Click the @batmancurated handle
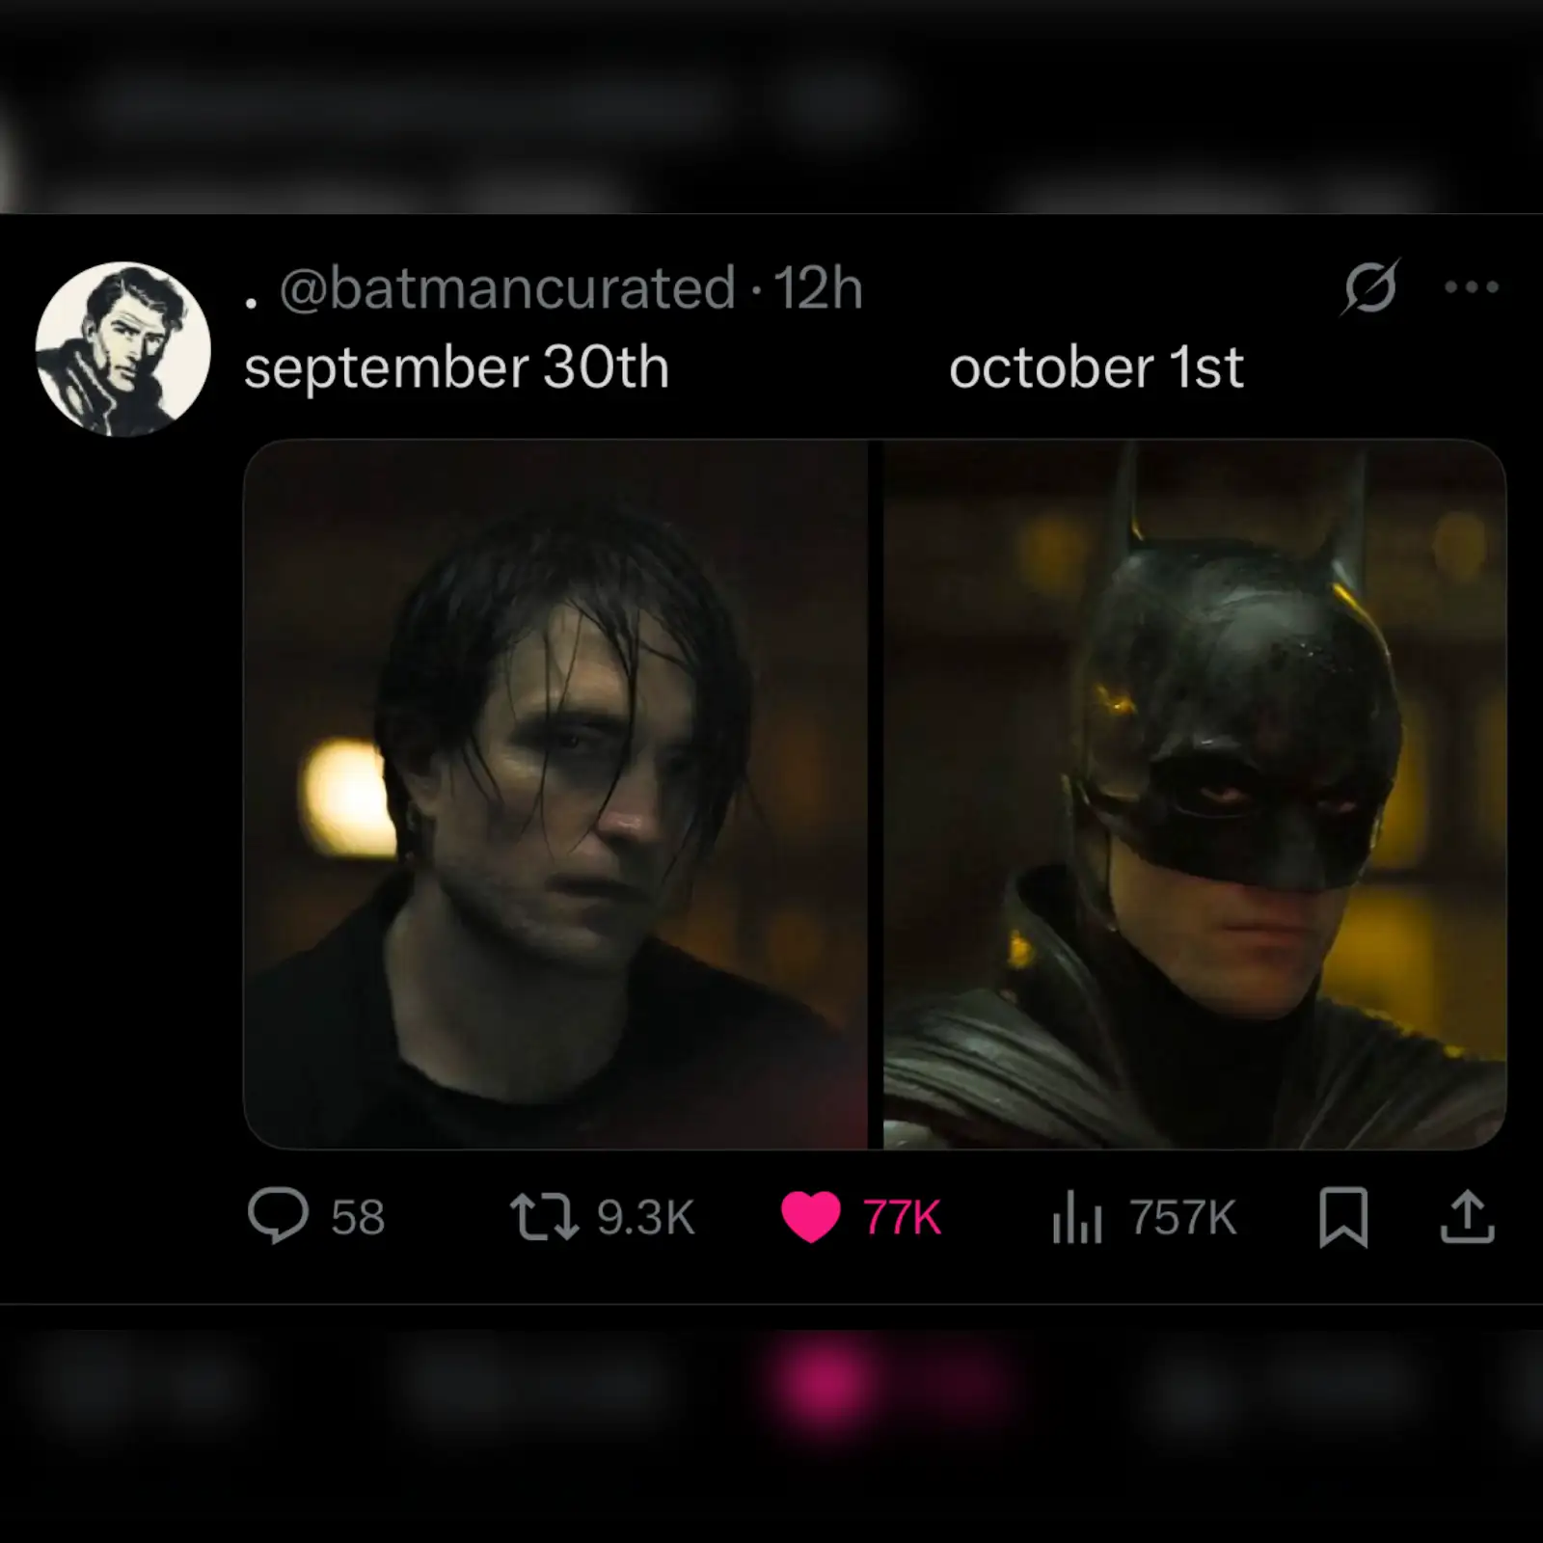This screenshot has width=1543, height=1543. [x=507, y=288]
